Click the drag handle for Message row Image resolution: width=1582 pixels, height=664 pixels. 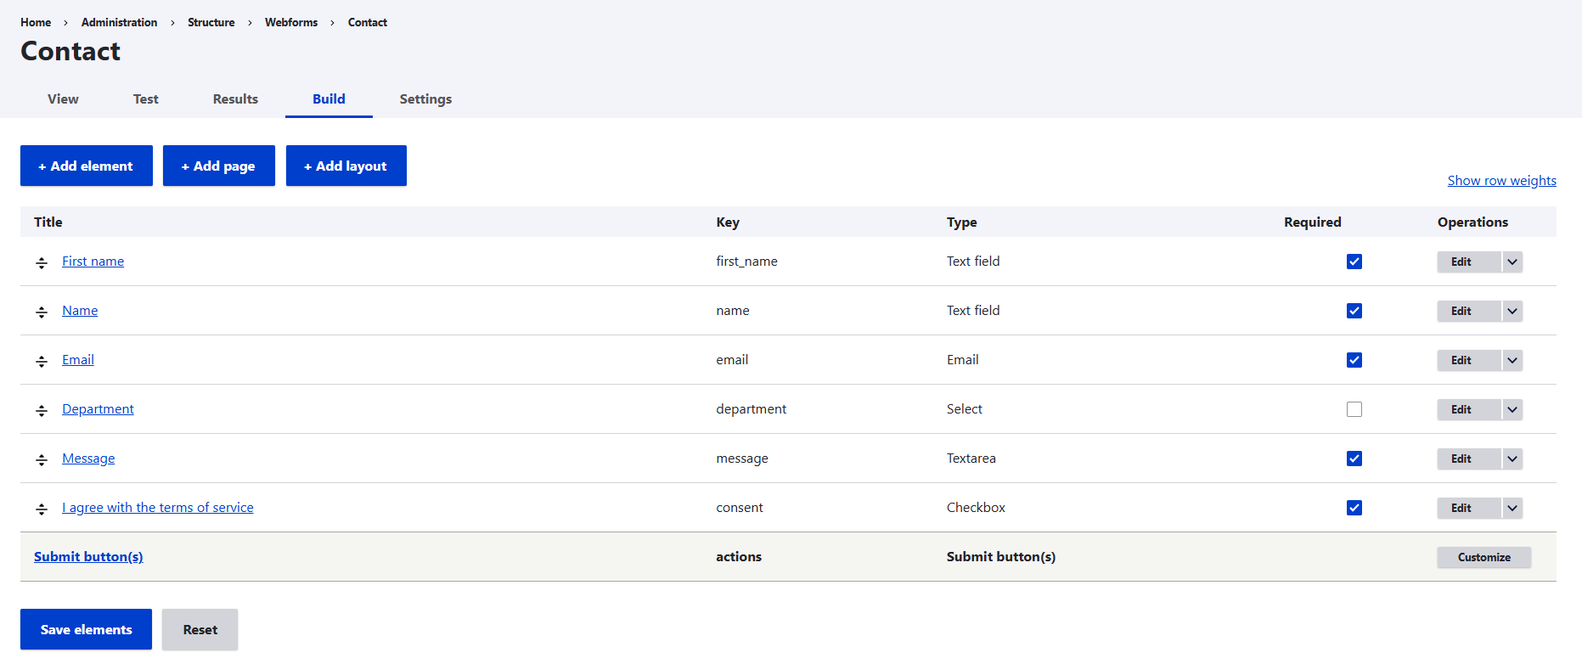(x=42, y=460)
